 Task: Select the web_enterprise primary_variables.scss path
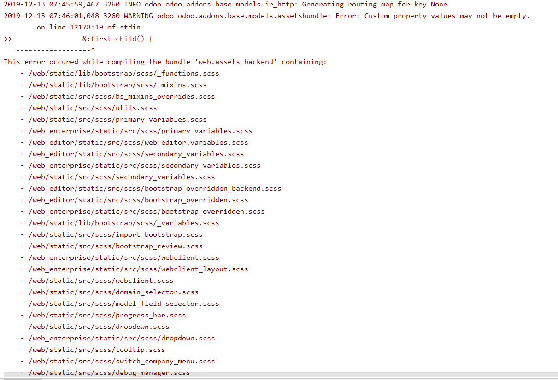pyautogui.click(x=141, y=131)
